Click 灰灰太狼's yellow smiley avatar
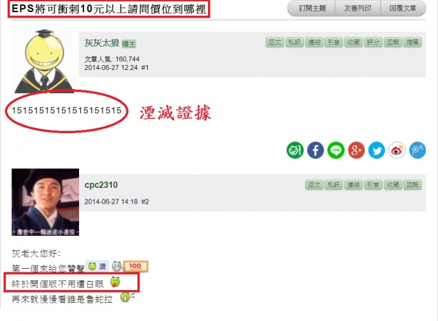 tap(44, 61)
